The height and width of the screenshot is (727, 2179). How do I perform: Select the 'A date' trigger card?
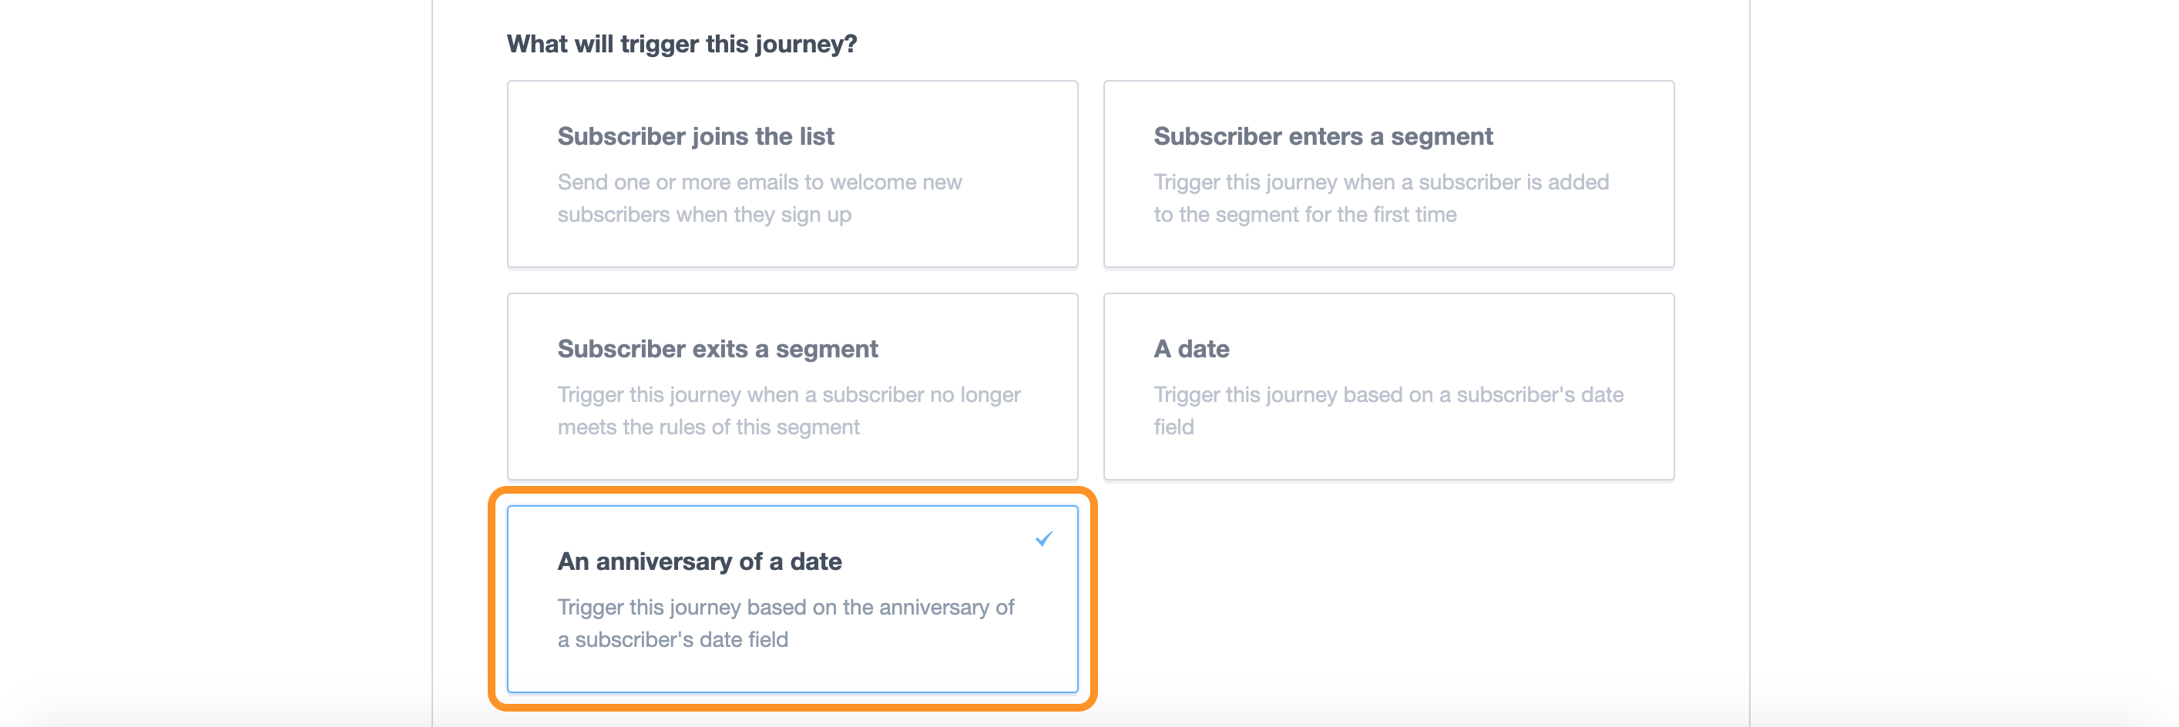point(1388,387)
